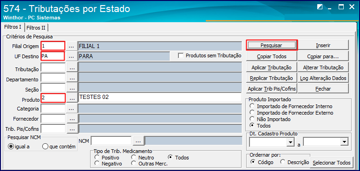This screenshot has height=171, width=360.
Task: Click the TESTES 02 product description field
Action: tap(160, 98)
